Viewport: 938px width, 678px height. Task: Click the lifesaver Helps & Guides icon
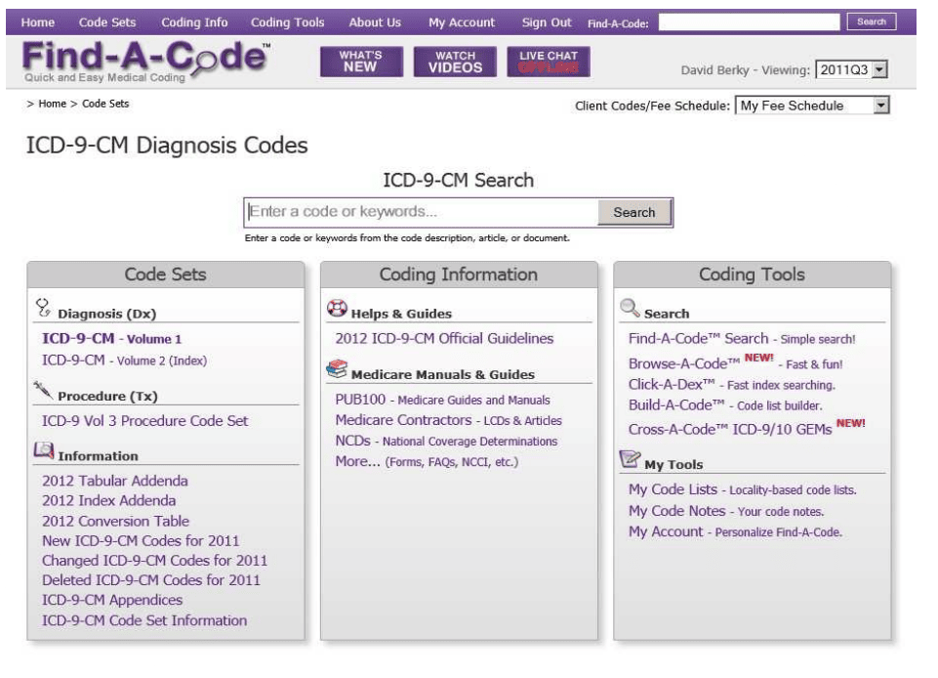pyautogui.click(x=337, y=309)
